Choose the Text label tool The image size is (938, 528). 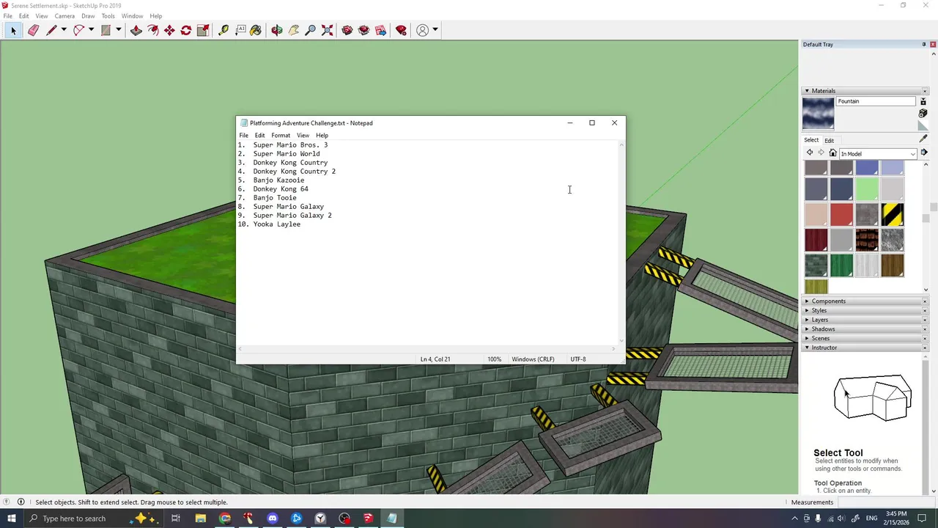(240, 30)
